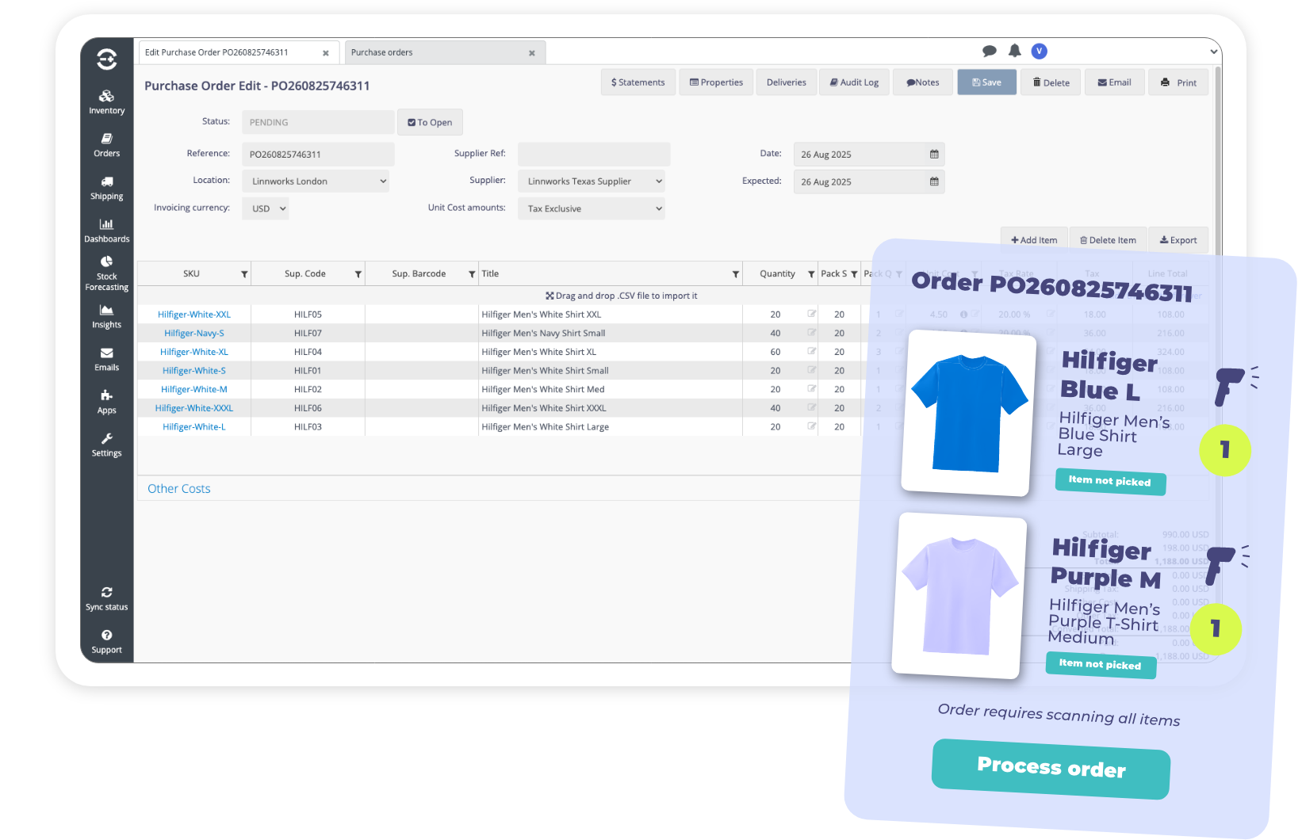Expand the Location dropdown

coord(317,181)
